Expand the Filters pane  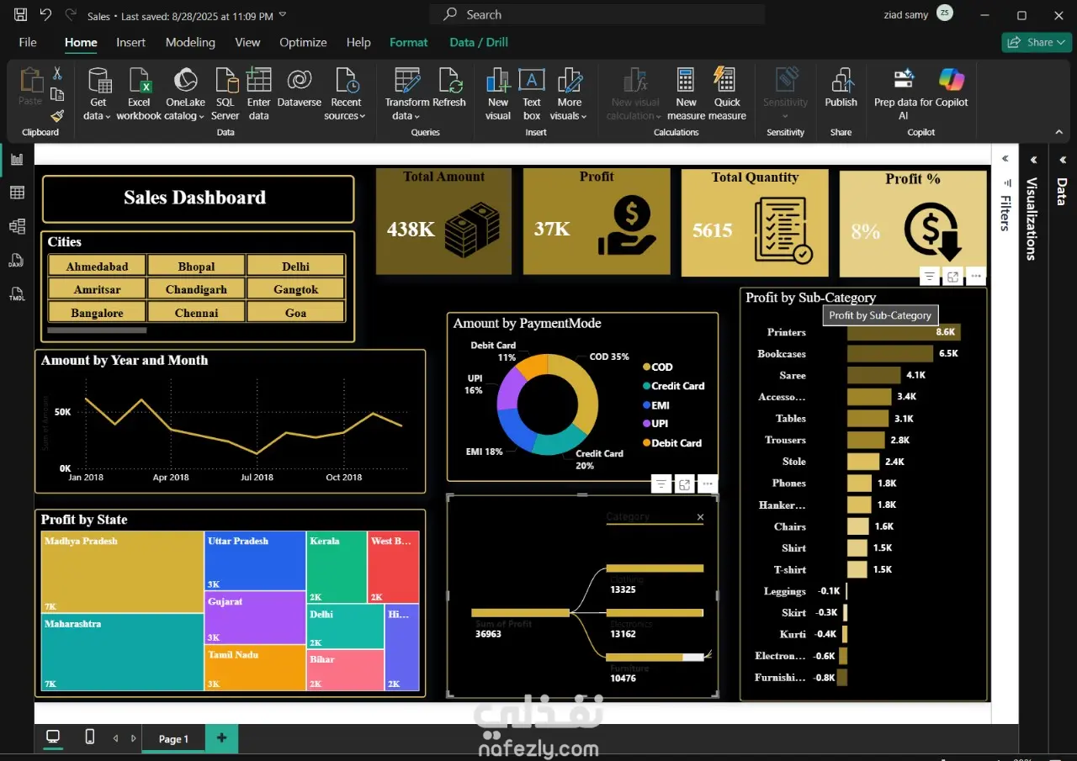pos(1005,160)
